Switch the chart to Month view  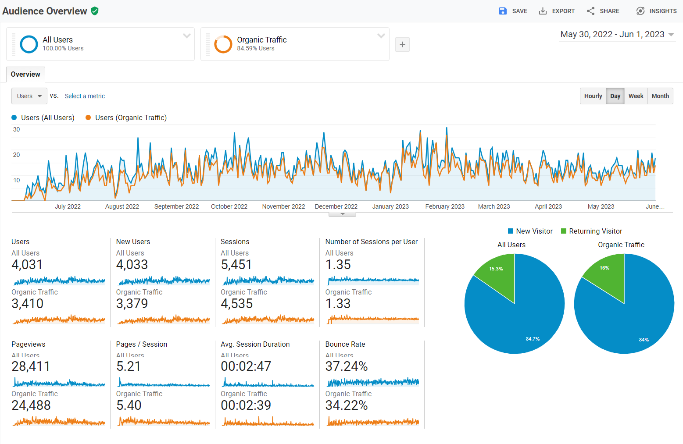click(x=660, y=96)
